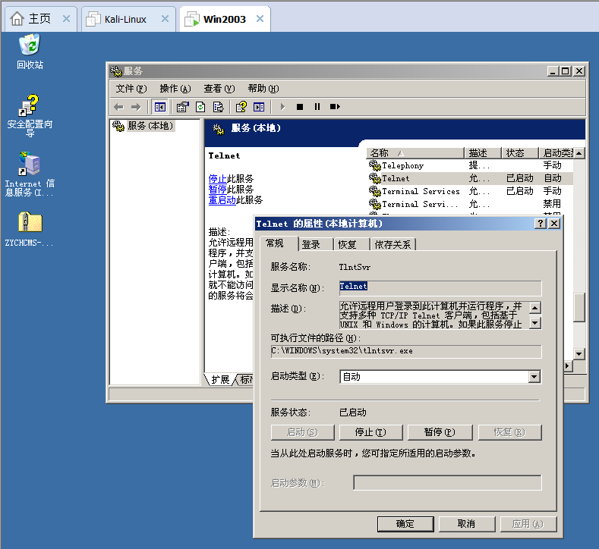Viewport: 599px width, 549px height.
Task: Open the Internet 信息服务 desktop shortcut
Action: (x=30, y=173)
